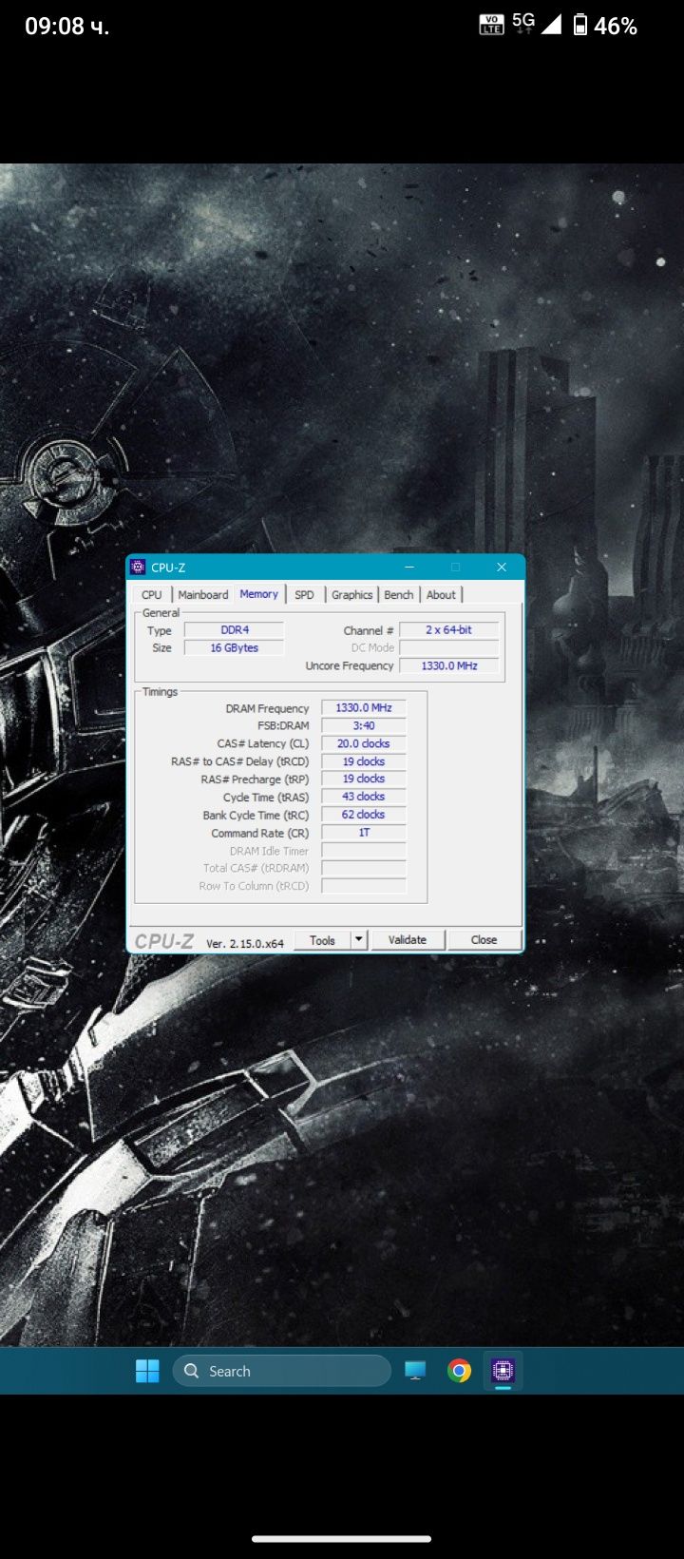Click the Cycle Time 43 clocks value
This screenshot has height=1559, width=684.
(x=364, y=798)
